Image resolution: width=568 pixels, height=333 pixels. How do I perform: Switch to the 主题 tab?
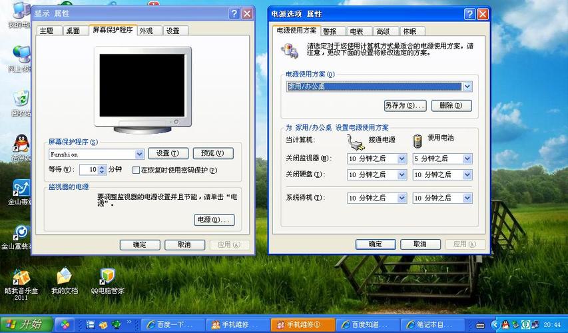click(49, 31)
